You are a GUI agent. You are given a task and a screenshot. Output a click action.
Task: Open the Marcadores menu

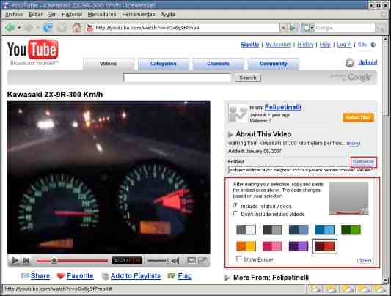(102, 15)
